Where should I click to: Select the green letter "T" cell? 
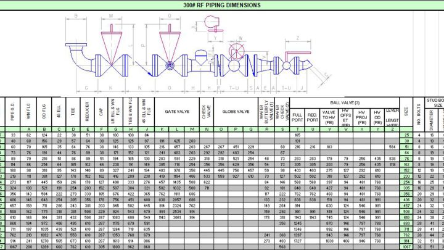point(297,129)
